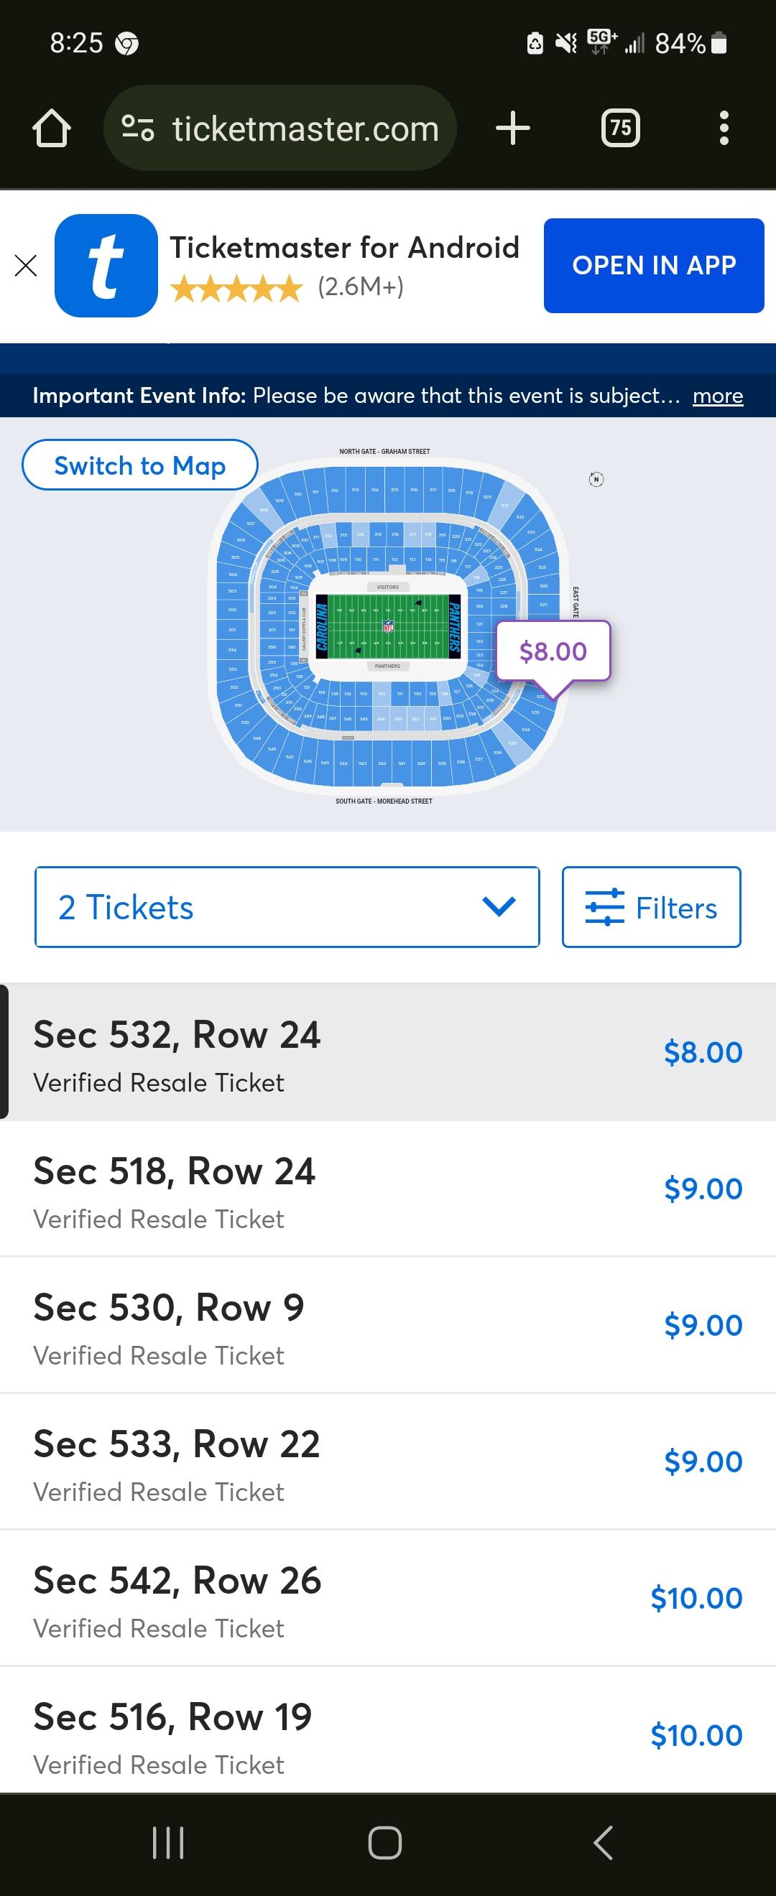
Task: Open the Filters options
Action: click(651, 907)
